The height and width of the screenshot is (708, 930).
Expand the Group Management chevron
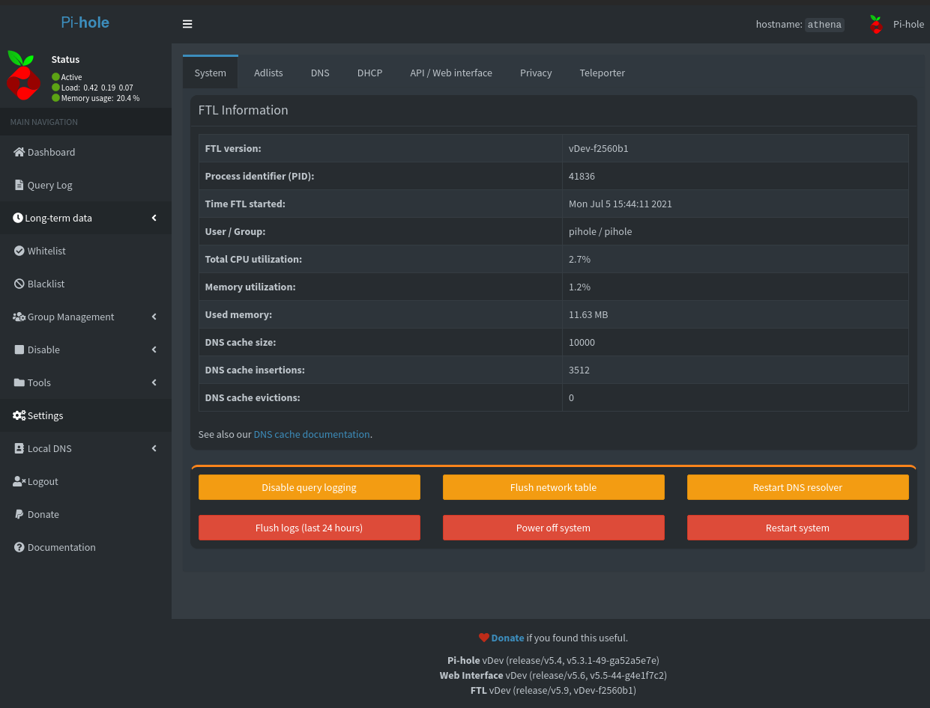click(x=154, y=317)
